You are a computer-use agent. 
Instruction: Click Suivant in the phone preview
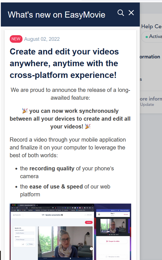click(126, 214)
